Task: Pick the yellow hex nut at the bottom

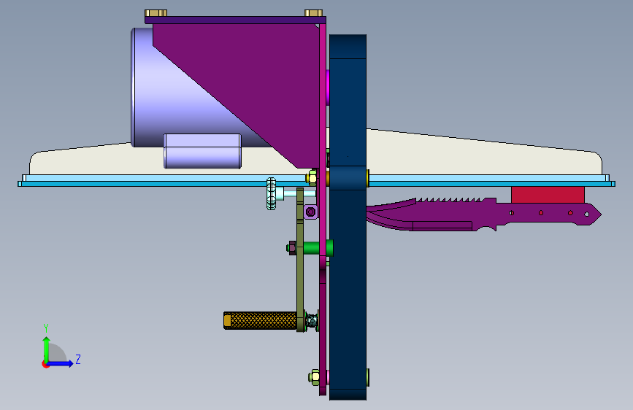Action: click(314, 377)
